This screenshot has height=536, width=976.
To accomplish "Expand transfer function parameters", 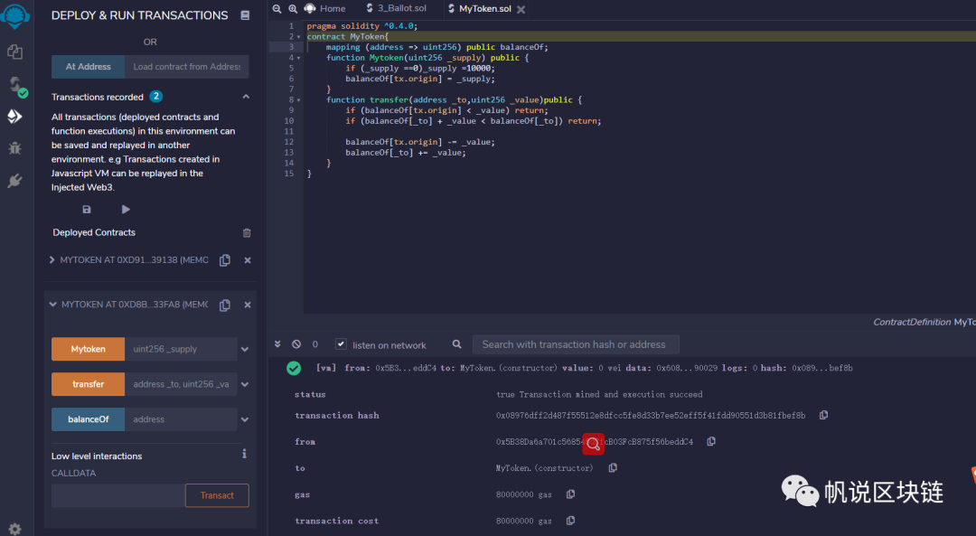I will coord(245,385).
